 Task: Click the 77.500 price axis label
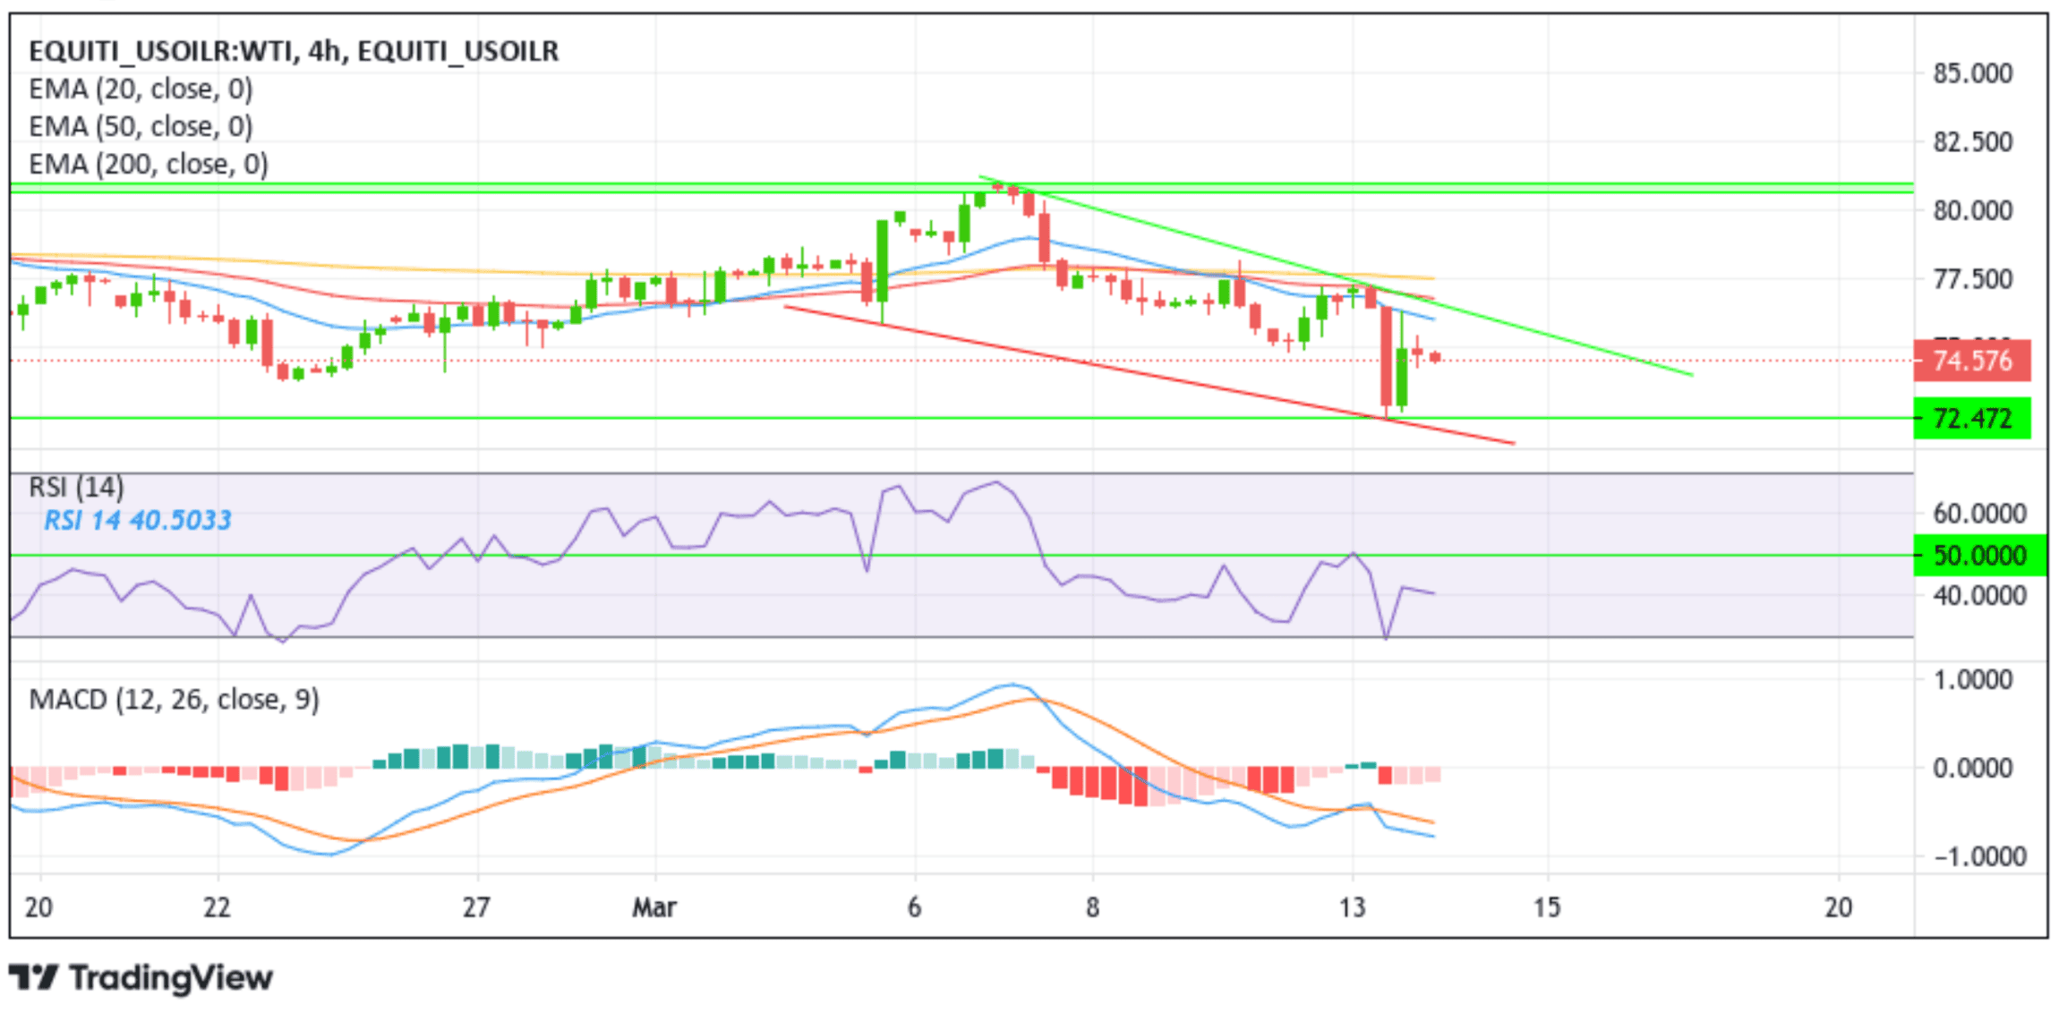(1973, 279)
